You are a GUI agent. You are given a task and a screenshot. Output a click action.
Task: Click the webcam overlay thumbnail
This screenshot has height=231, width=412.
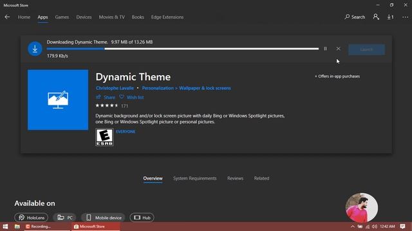point(362,208)
